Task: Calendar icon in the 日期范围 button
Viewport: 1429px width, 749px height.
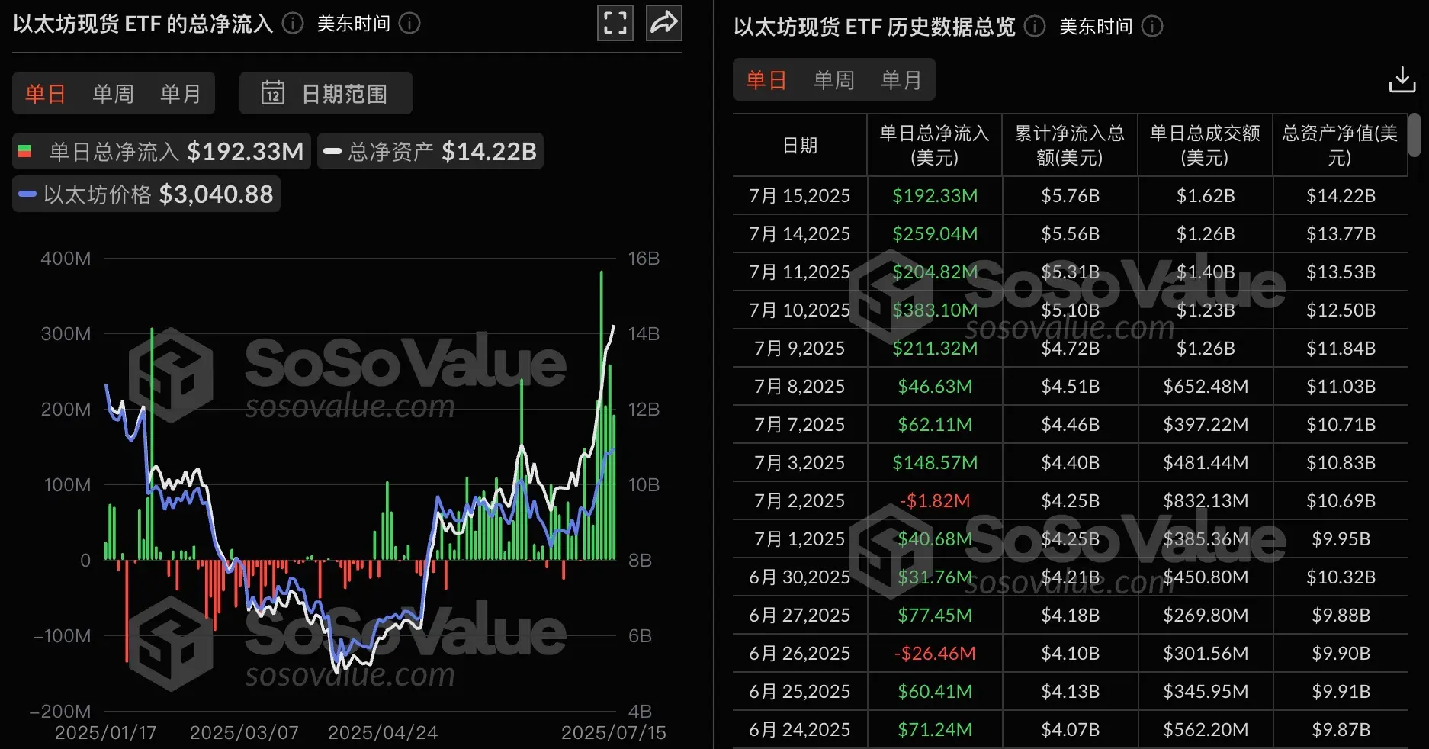Action: click(273, 93)
